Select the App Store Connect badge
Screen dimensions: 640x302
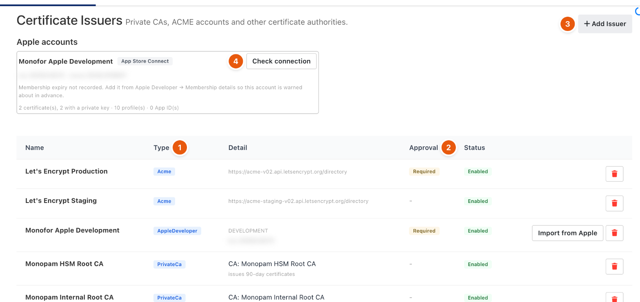(145, 61)
